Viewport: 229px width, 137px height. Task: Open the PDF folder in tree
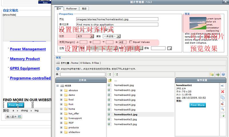coord(71,123)
